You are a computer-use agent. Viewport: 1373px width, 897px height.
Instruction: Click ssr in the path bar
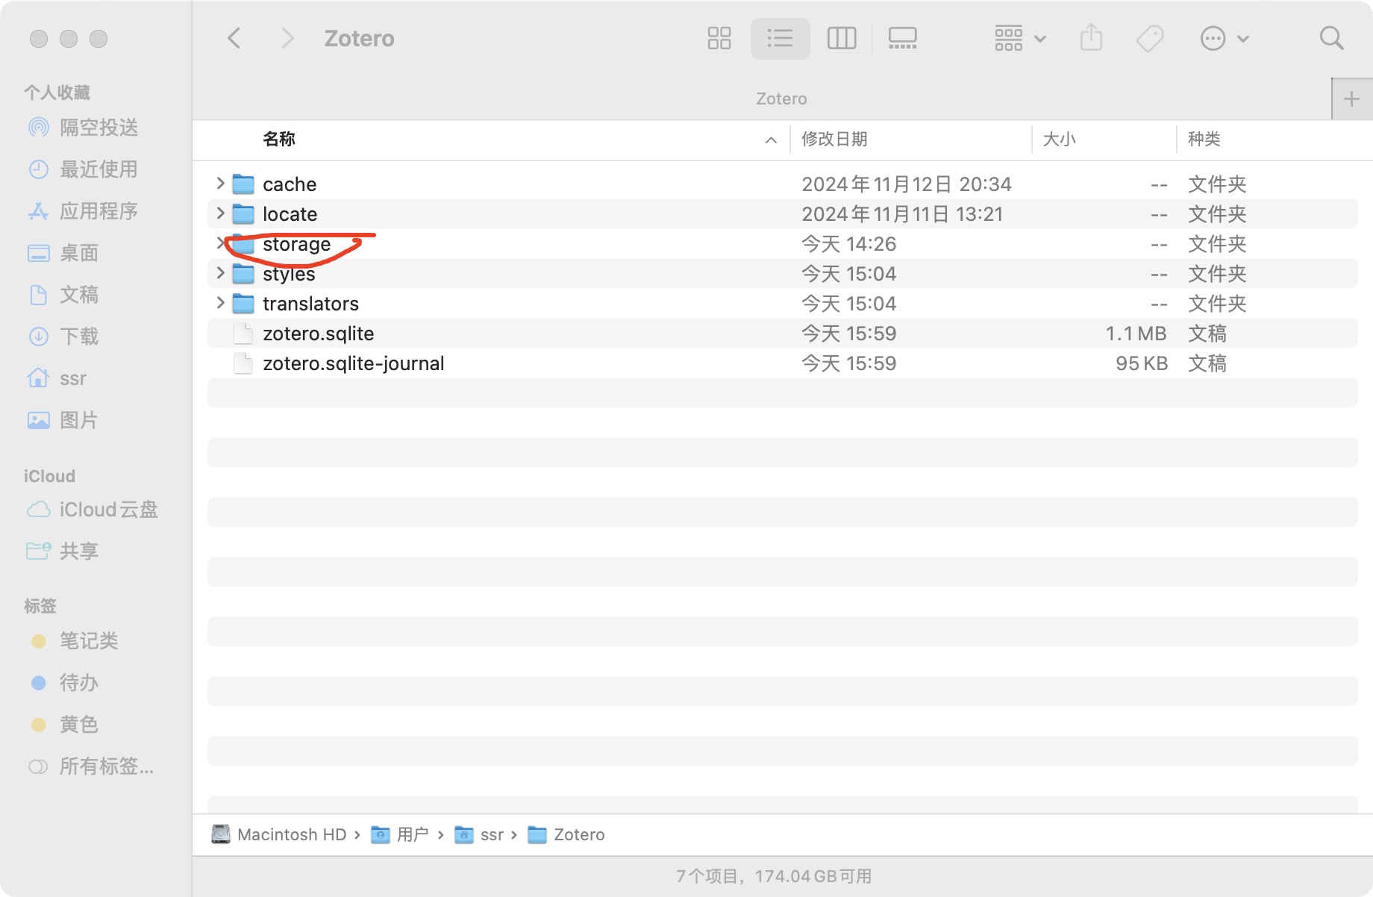click(480, 834)
